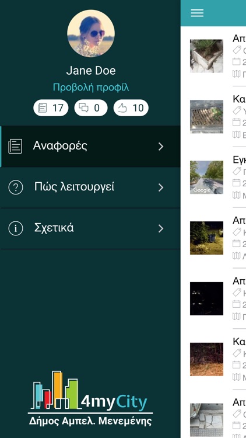Expand the chevron on Πώς λειτουργεί row
This screenshot has height=438, width=246.
(x=161, y=187)
